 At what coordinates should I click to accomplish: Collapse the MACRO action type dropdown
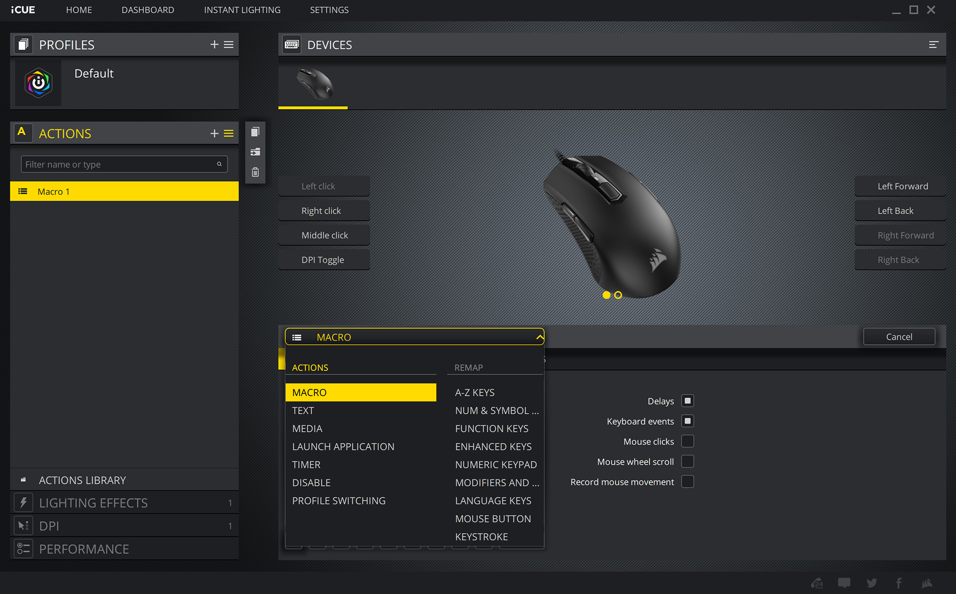[539, 337]
